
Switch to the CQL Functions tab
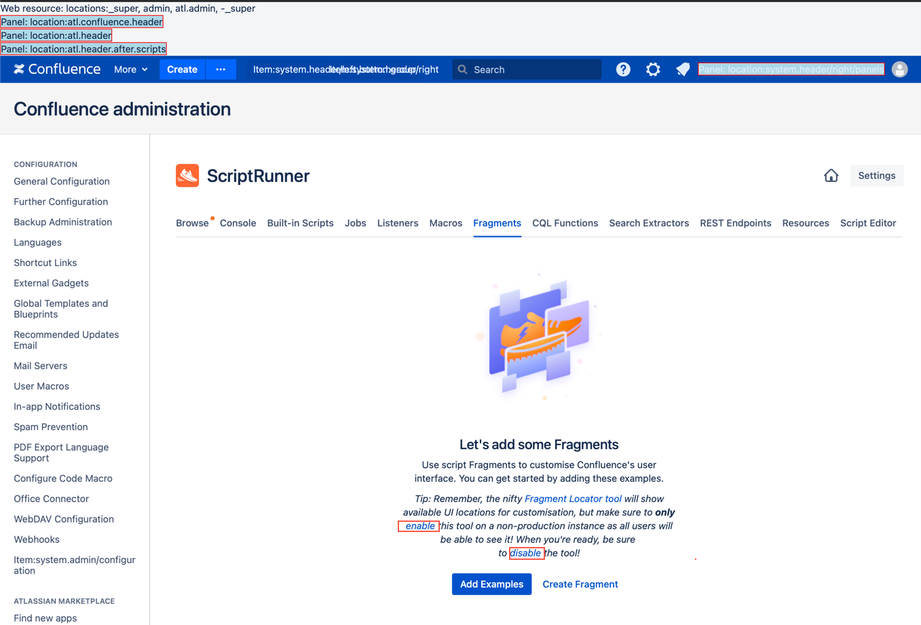pos(565,223)
